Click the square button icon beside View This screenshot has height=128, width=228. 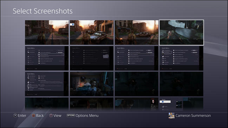[x=51, y=115]
